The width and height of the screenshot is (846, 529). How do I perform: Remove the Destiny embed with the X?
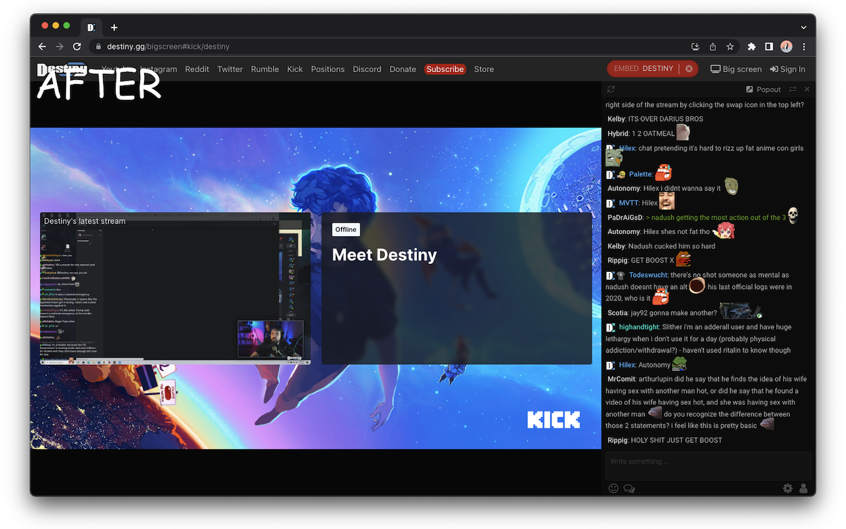pos(689,69)
